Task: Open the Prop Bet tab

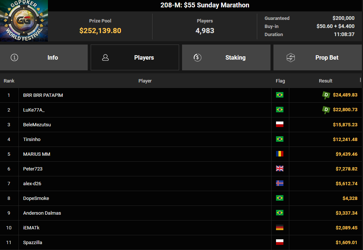Action: [318, 57]
